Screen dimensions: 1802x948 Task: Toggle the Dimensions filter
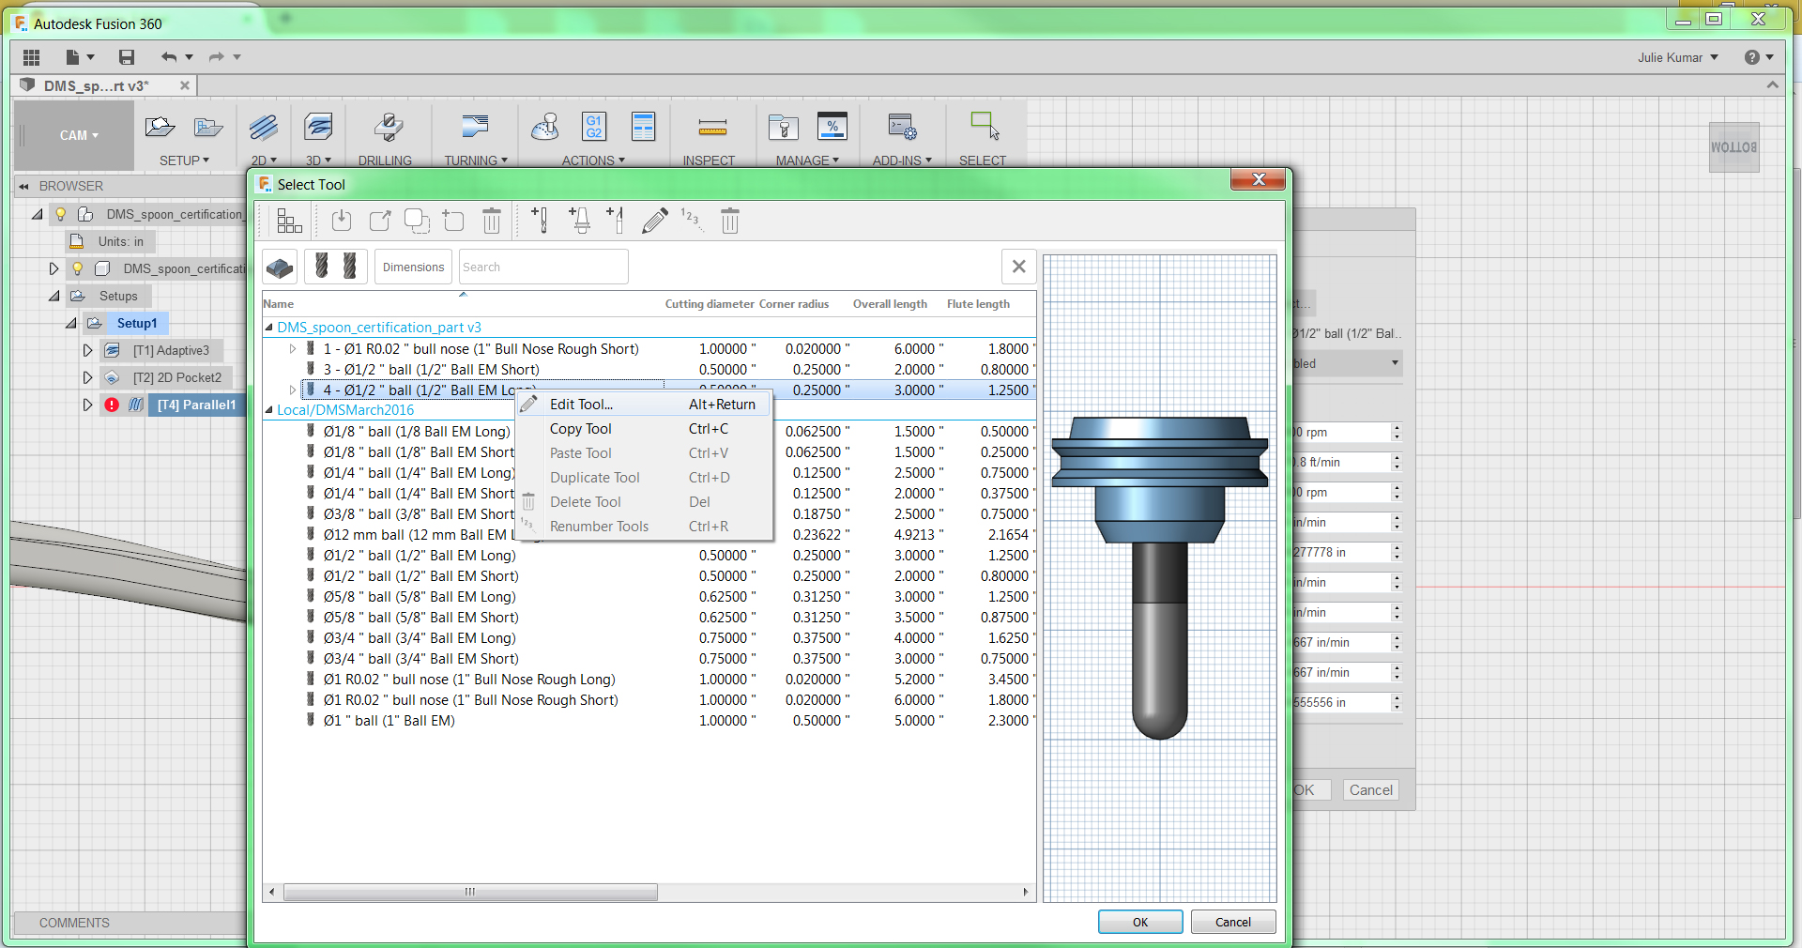pyautogui.click(x=413, y=268)
